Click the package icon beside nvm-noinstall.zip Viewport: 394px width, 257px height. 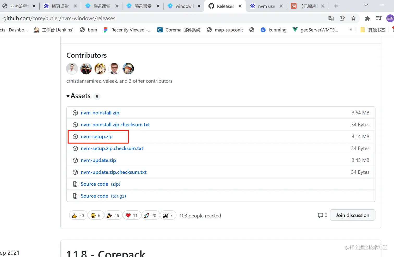[x=75, y=113]
